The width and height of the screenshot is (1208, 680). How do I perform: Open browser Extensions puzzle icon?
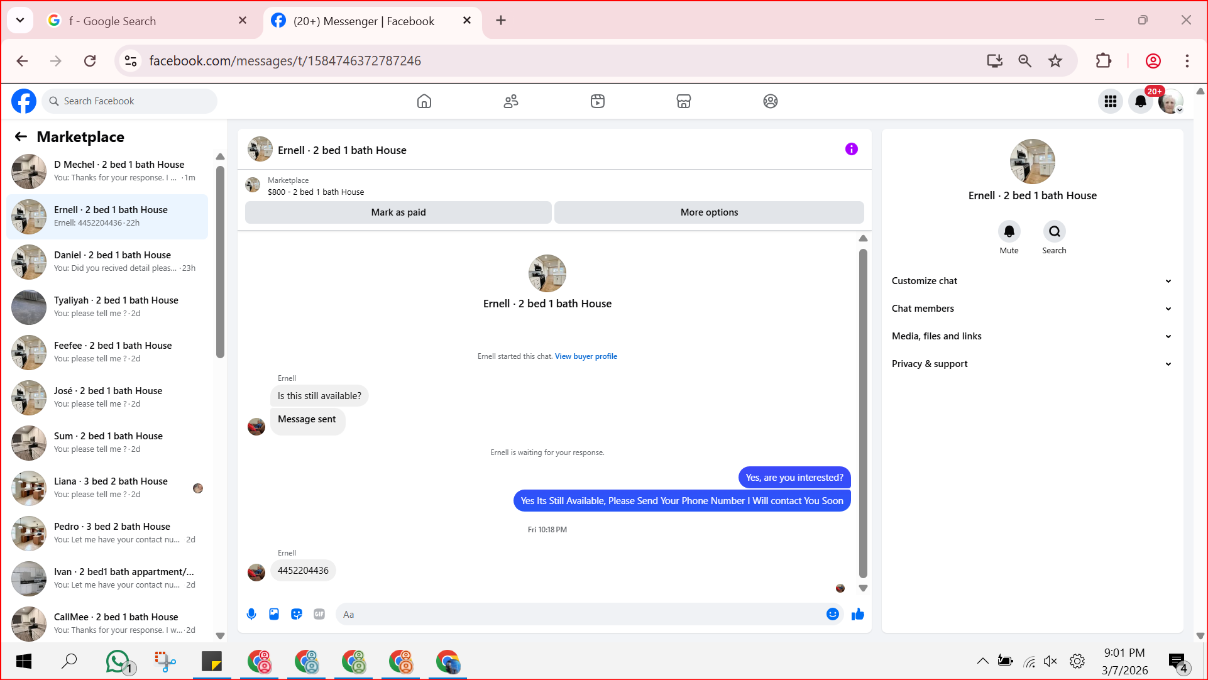pyautogui.click(x=1104, y=61)
